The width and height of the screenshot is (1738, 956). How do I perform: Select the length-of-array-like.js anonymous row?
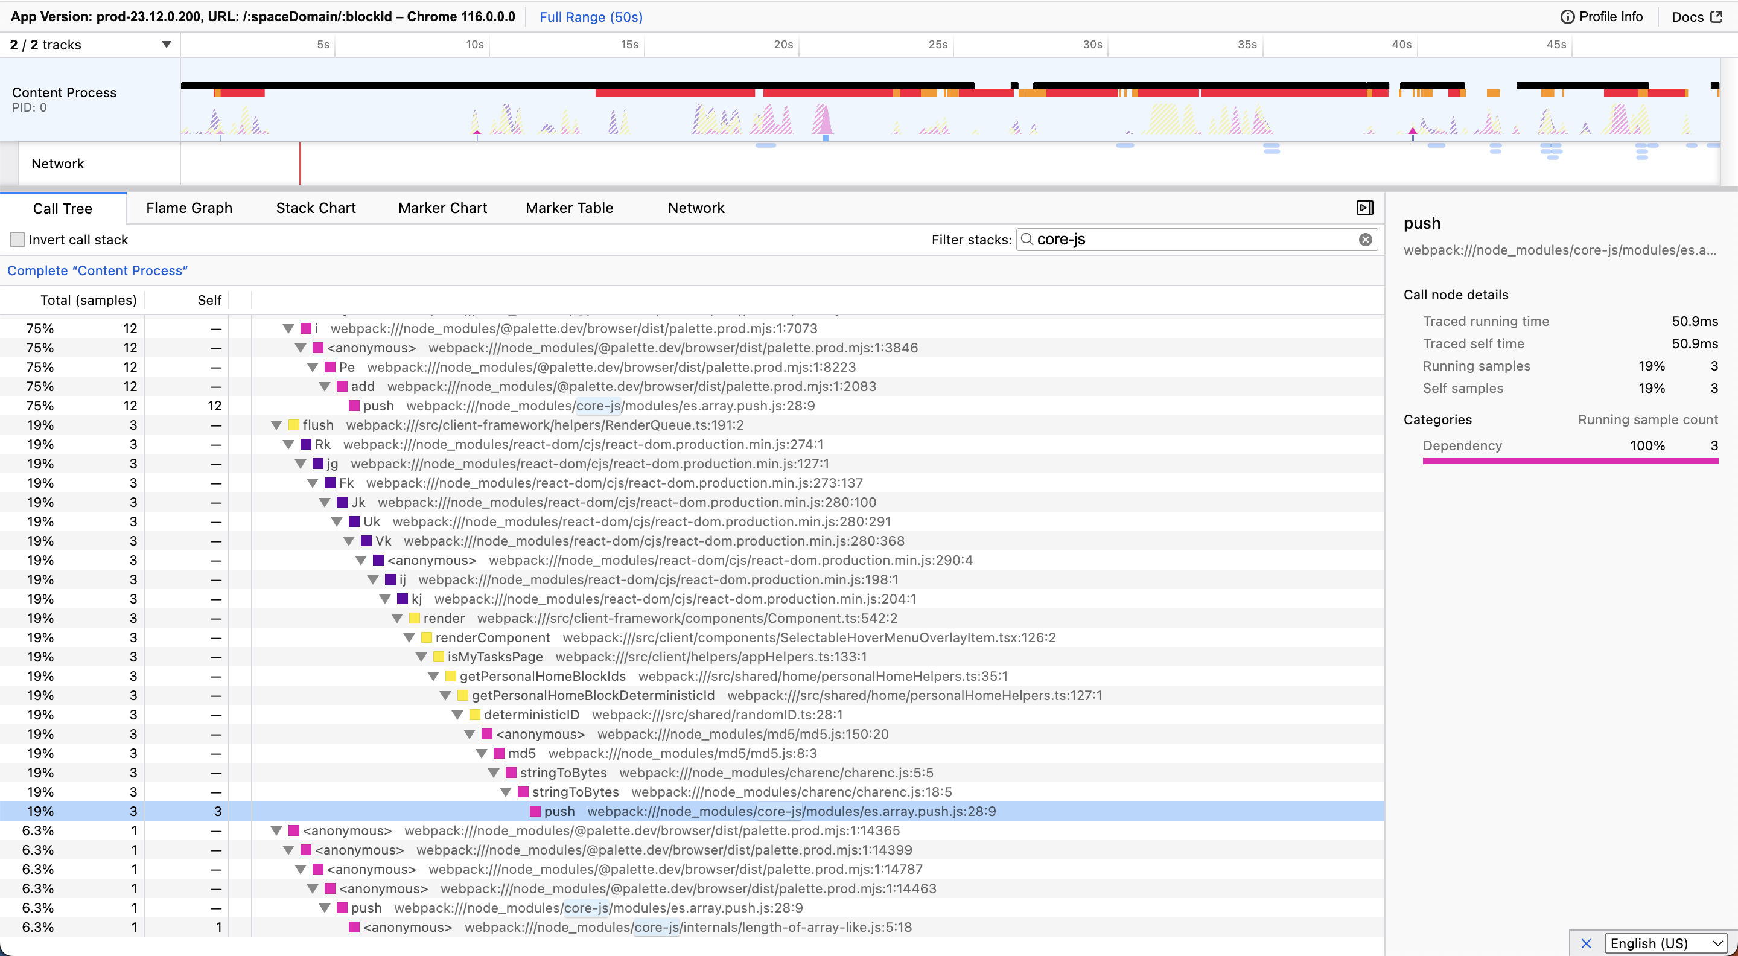pyautogui.click(x=692, y=927)
